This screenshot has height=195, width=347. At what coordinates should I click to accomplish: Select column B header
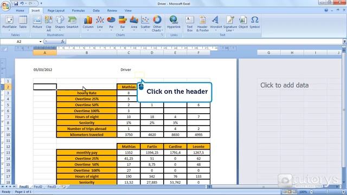[87, 53]
